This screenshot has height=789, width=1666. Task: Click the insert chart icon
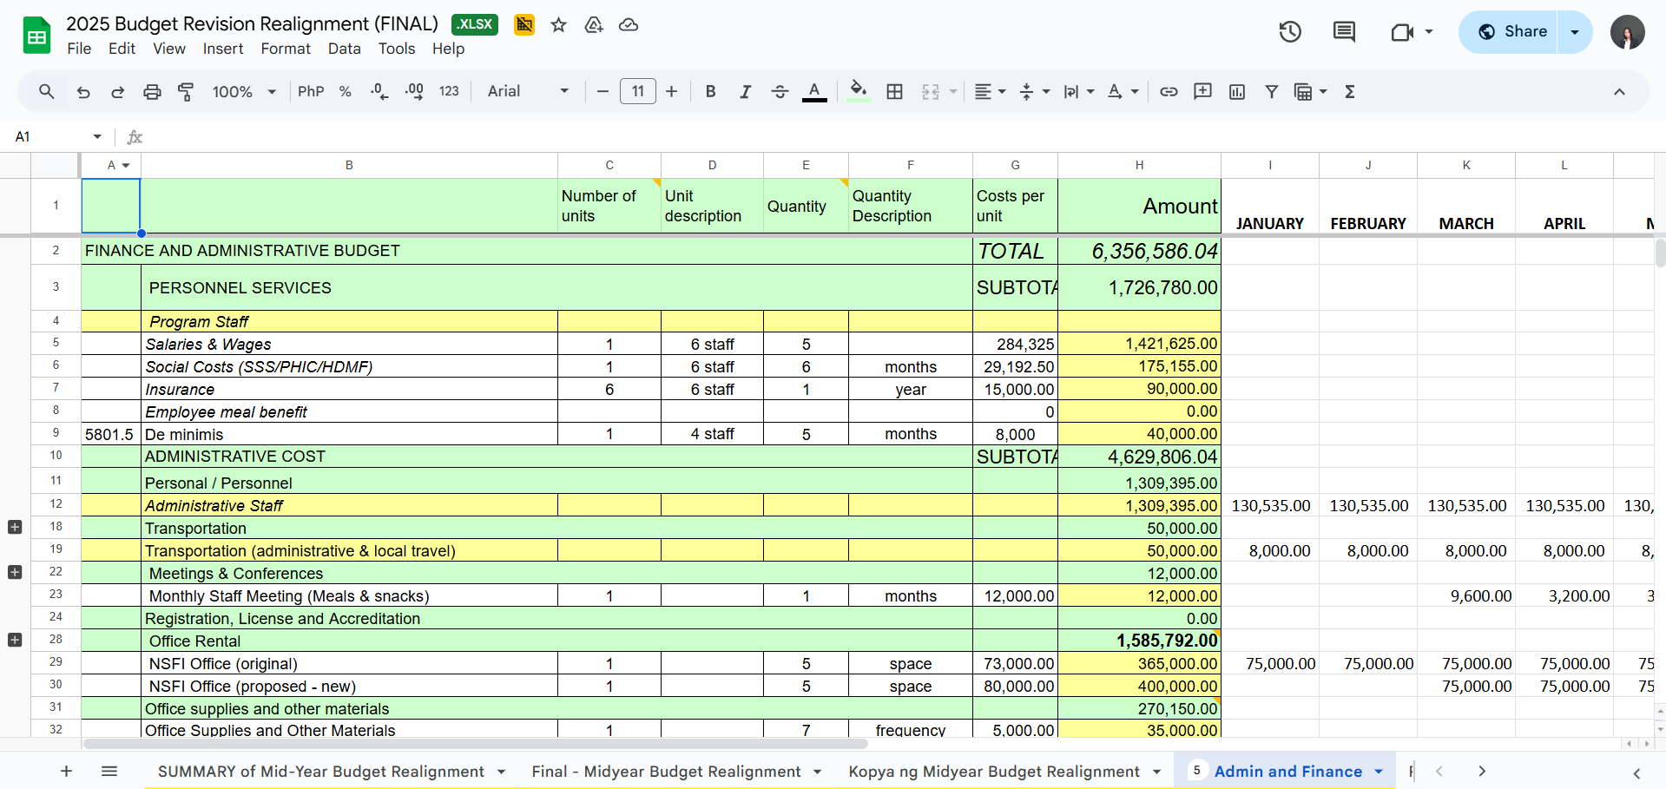[1237, 92]
